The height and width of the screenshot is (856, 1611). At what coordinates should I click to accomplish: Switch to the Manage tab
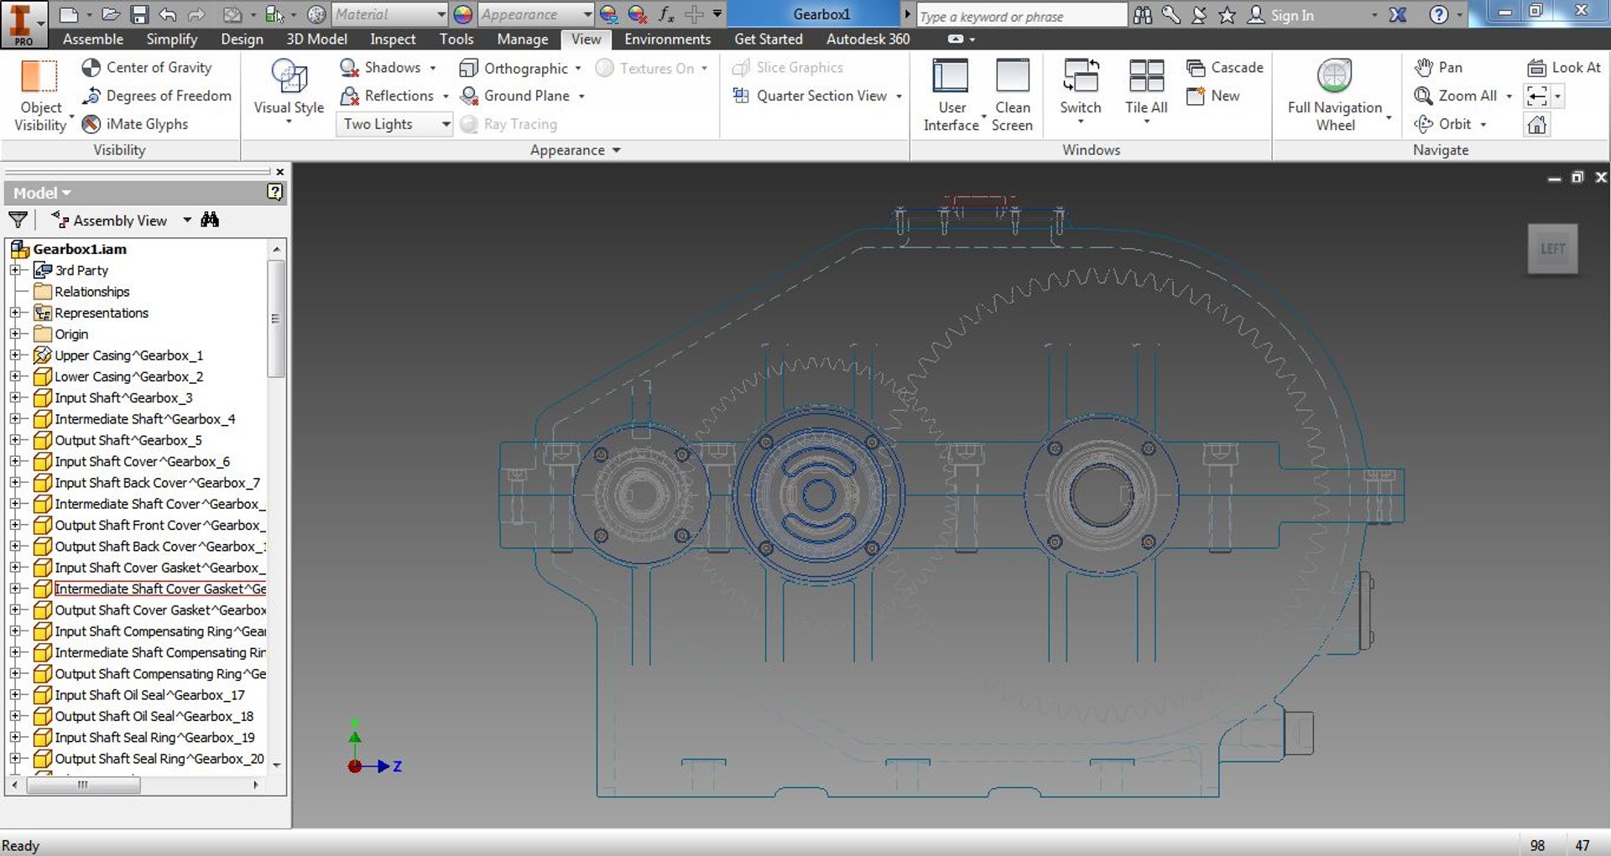coord(522,39)
